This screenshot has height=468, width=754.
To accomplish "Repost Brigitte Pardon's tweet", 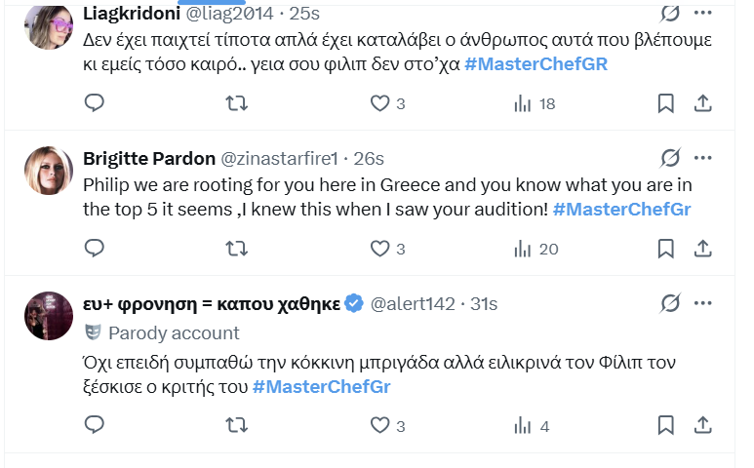I will [x=236, y=249].
